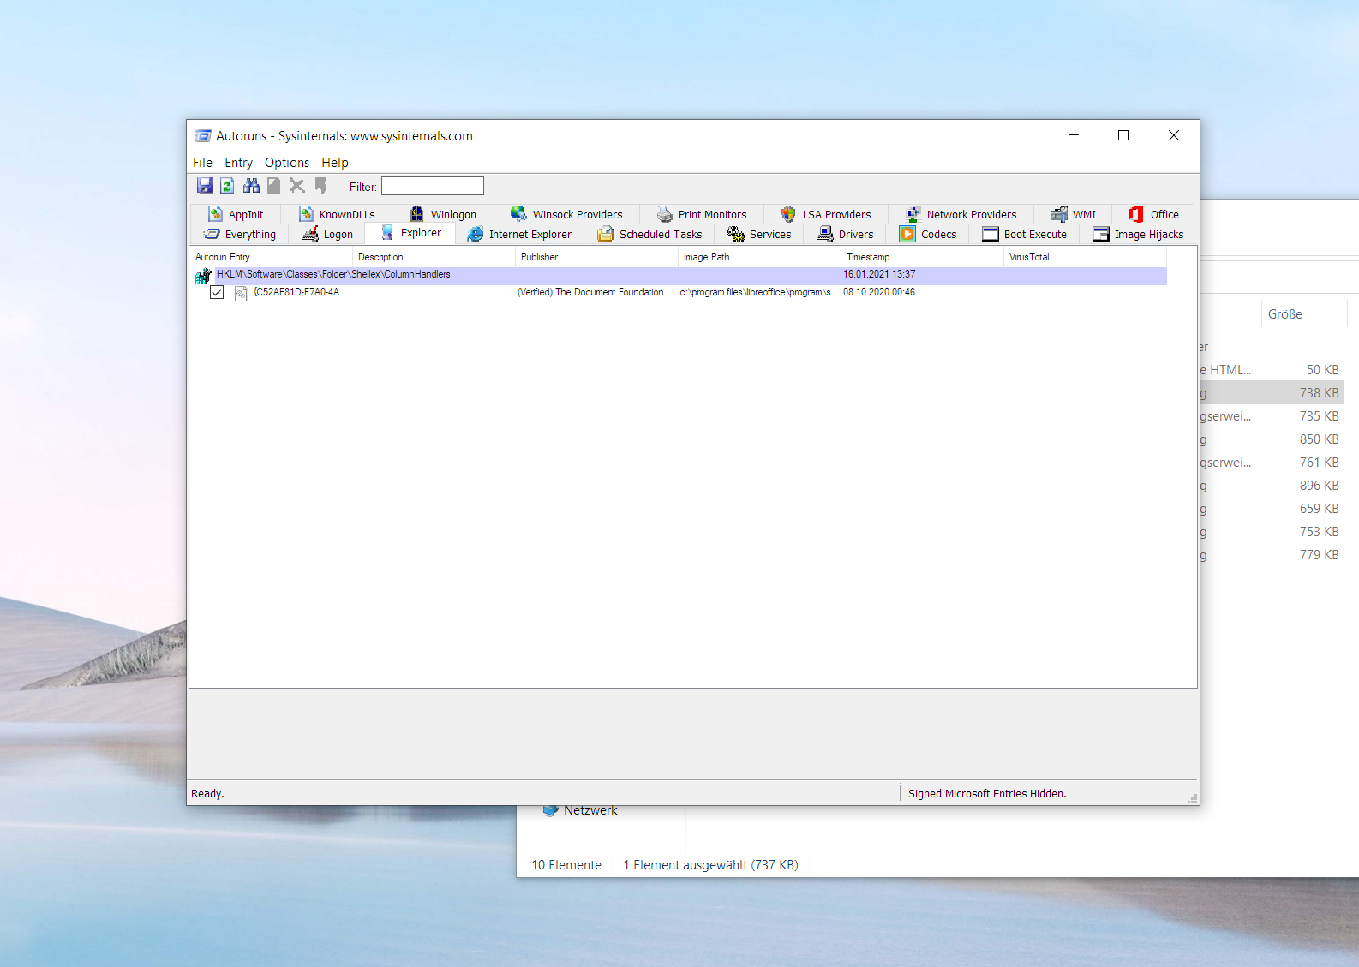Select the Explorer tab

411,233
